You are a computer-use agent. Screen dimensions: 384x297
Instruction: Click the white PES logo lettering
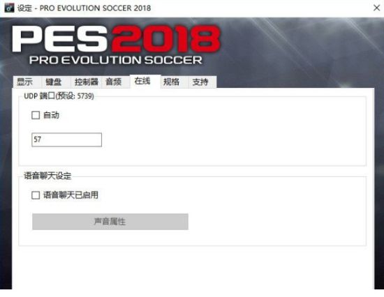click(x=60, y=38)
